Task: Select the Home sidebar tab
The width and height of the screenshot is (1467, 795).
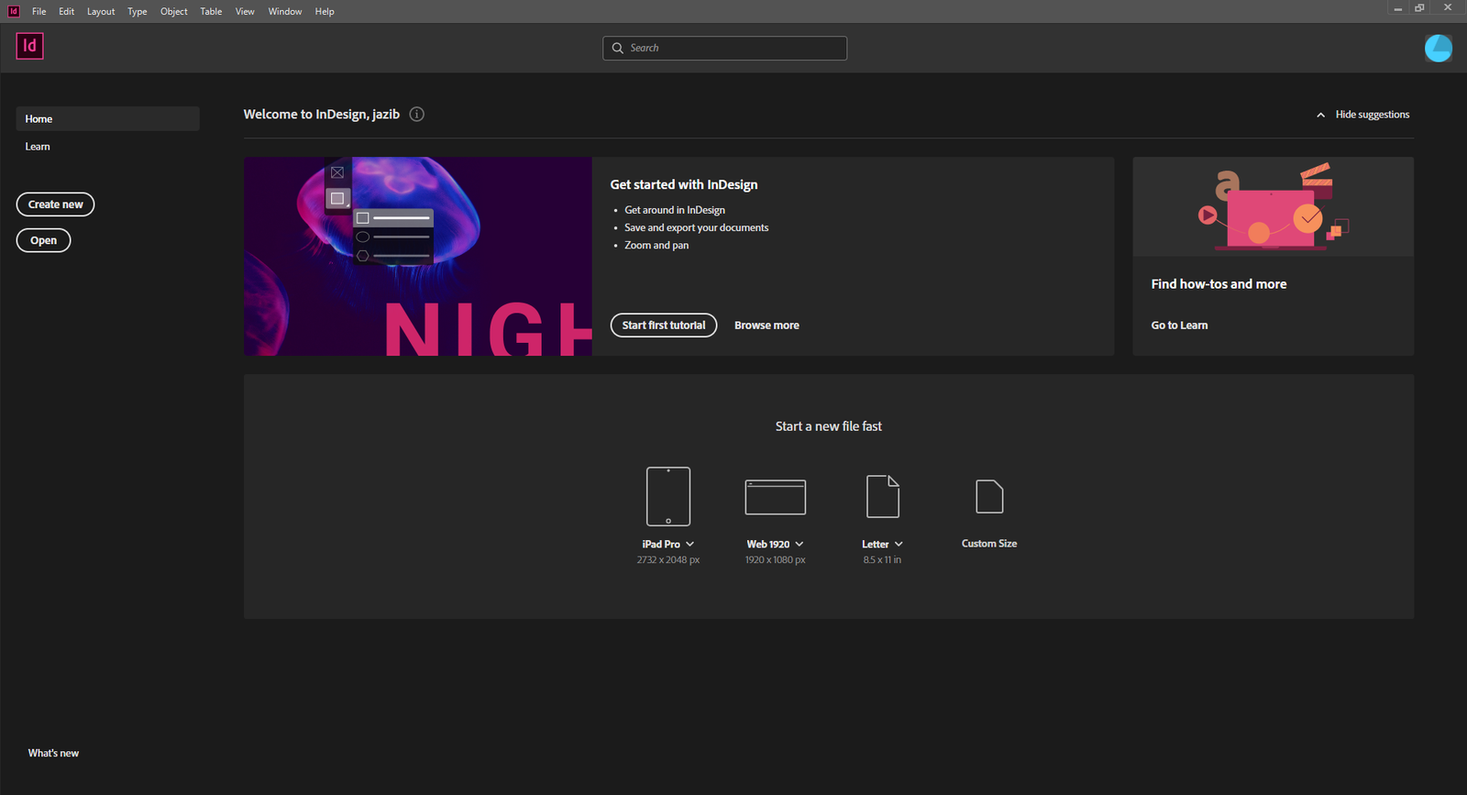Action: coord(107,118)
